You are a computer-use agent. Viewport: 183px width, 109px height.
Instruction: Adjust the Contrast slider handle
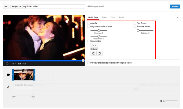pyautogui.click(x=99, y=31)
